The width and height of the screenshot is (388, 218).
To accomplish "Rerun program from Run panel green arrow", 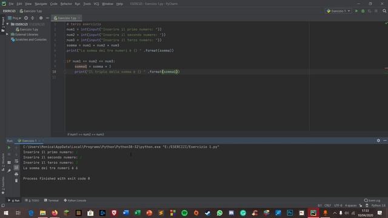I will pyautogui.click(x=9, y=148).
